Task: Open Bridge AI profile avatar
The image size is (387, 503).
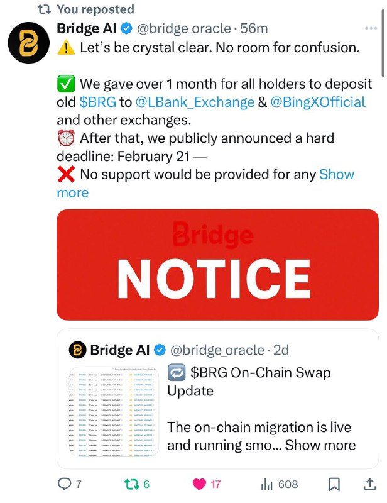Action: coord(29,43)
